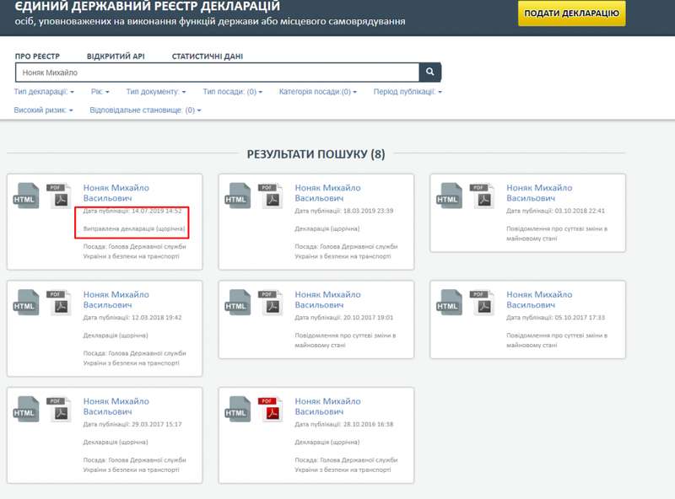The image size is (675, 499).
Task: Expand the Тип декларації filter
Action: click(45, 92)
